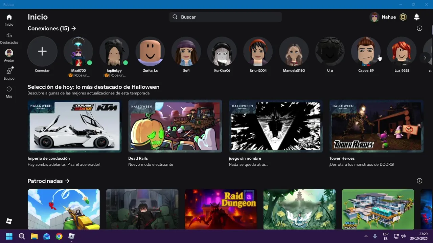Open U_u friend avatar
The width and height of the screenshot is (433, 243).
click(x=330, y=52)
